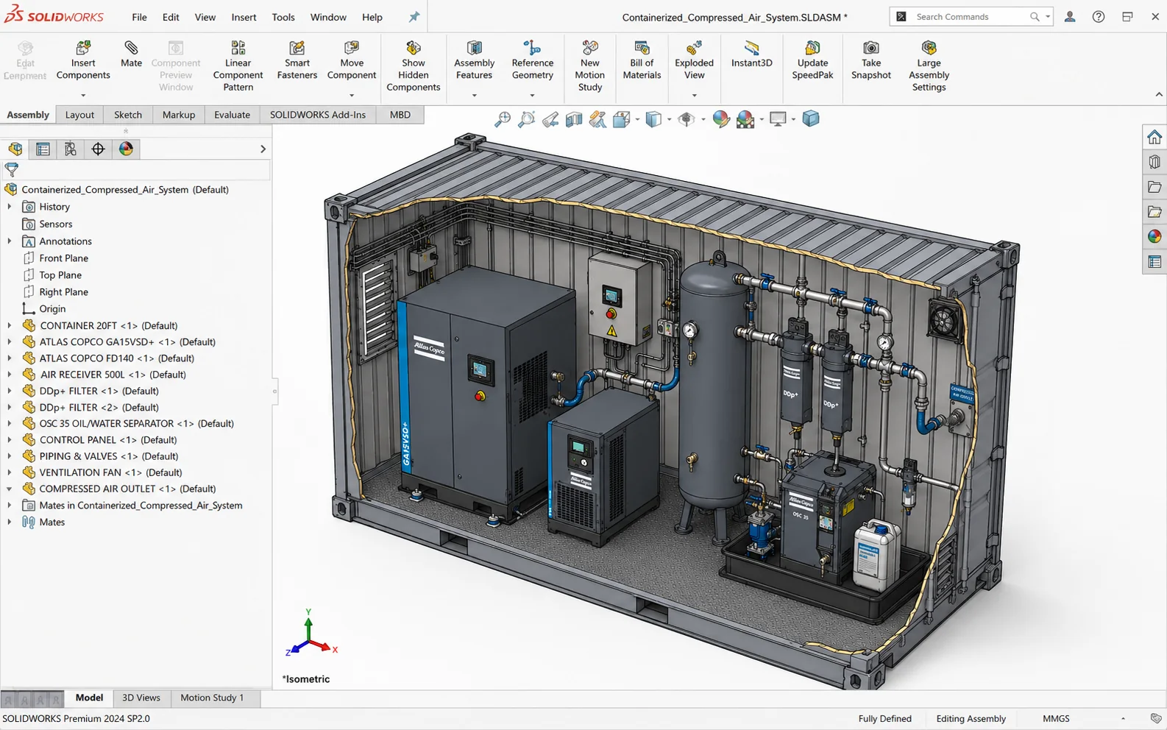Image resolution: width=1167 pixels, height=730 pixels.
Task: Expand AIR RECEIVER 500L component node
Action: coord(10,374)
